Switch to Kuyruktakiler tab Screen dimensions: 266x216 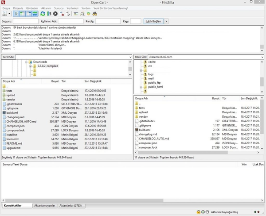point(17,206)
